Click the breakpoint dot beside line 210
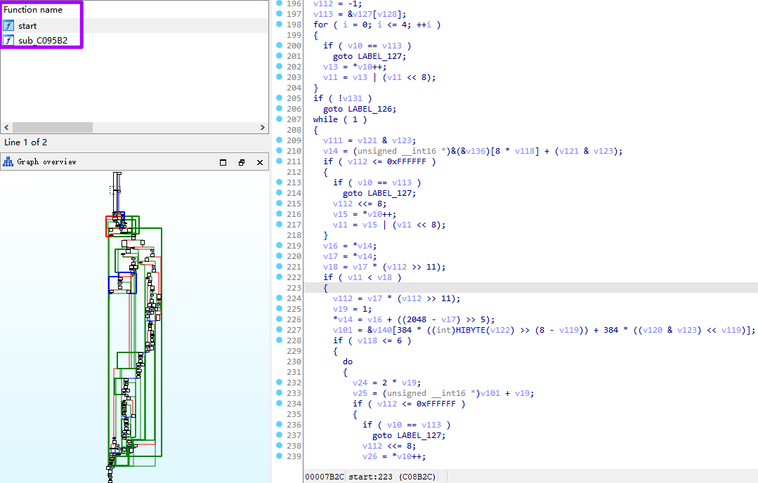Screen dimensions: 758x483 pyautogui.click(x=280, y=150)
